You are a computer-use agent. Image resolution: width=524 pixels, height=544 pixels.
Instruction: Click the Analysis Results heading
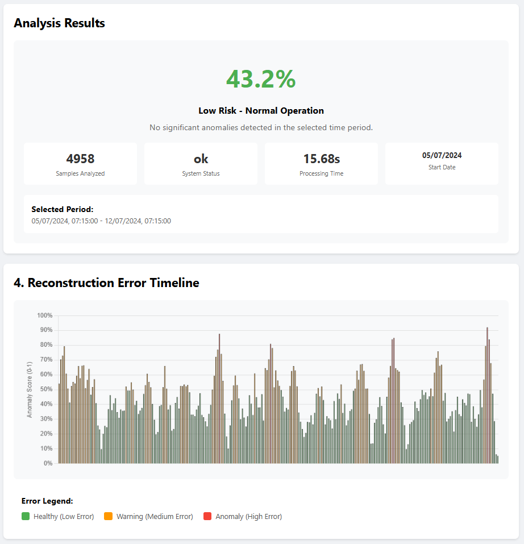coord(60,23)
